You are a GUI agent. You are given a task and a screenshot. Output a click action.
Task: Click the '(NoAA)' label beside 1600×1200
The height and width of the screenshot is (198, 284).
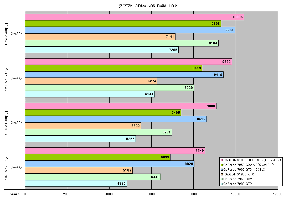pos(16,123)
